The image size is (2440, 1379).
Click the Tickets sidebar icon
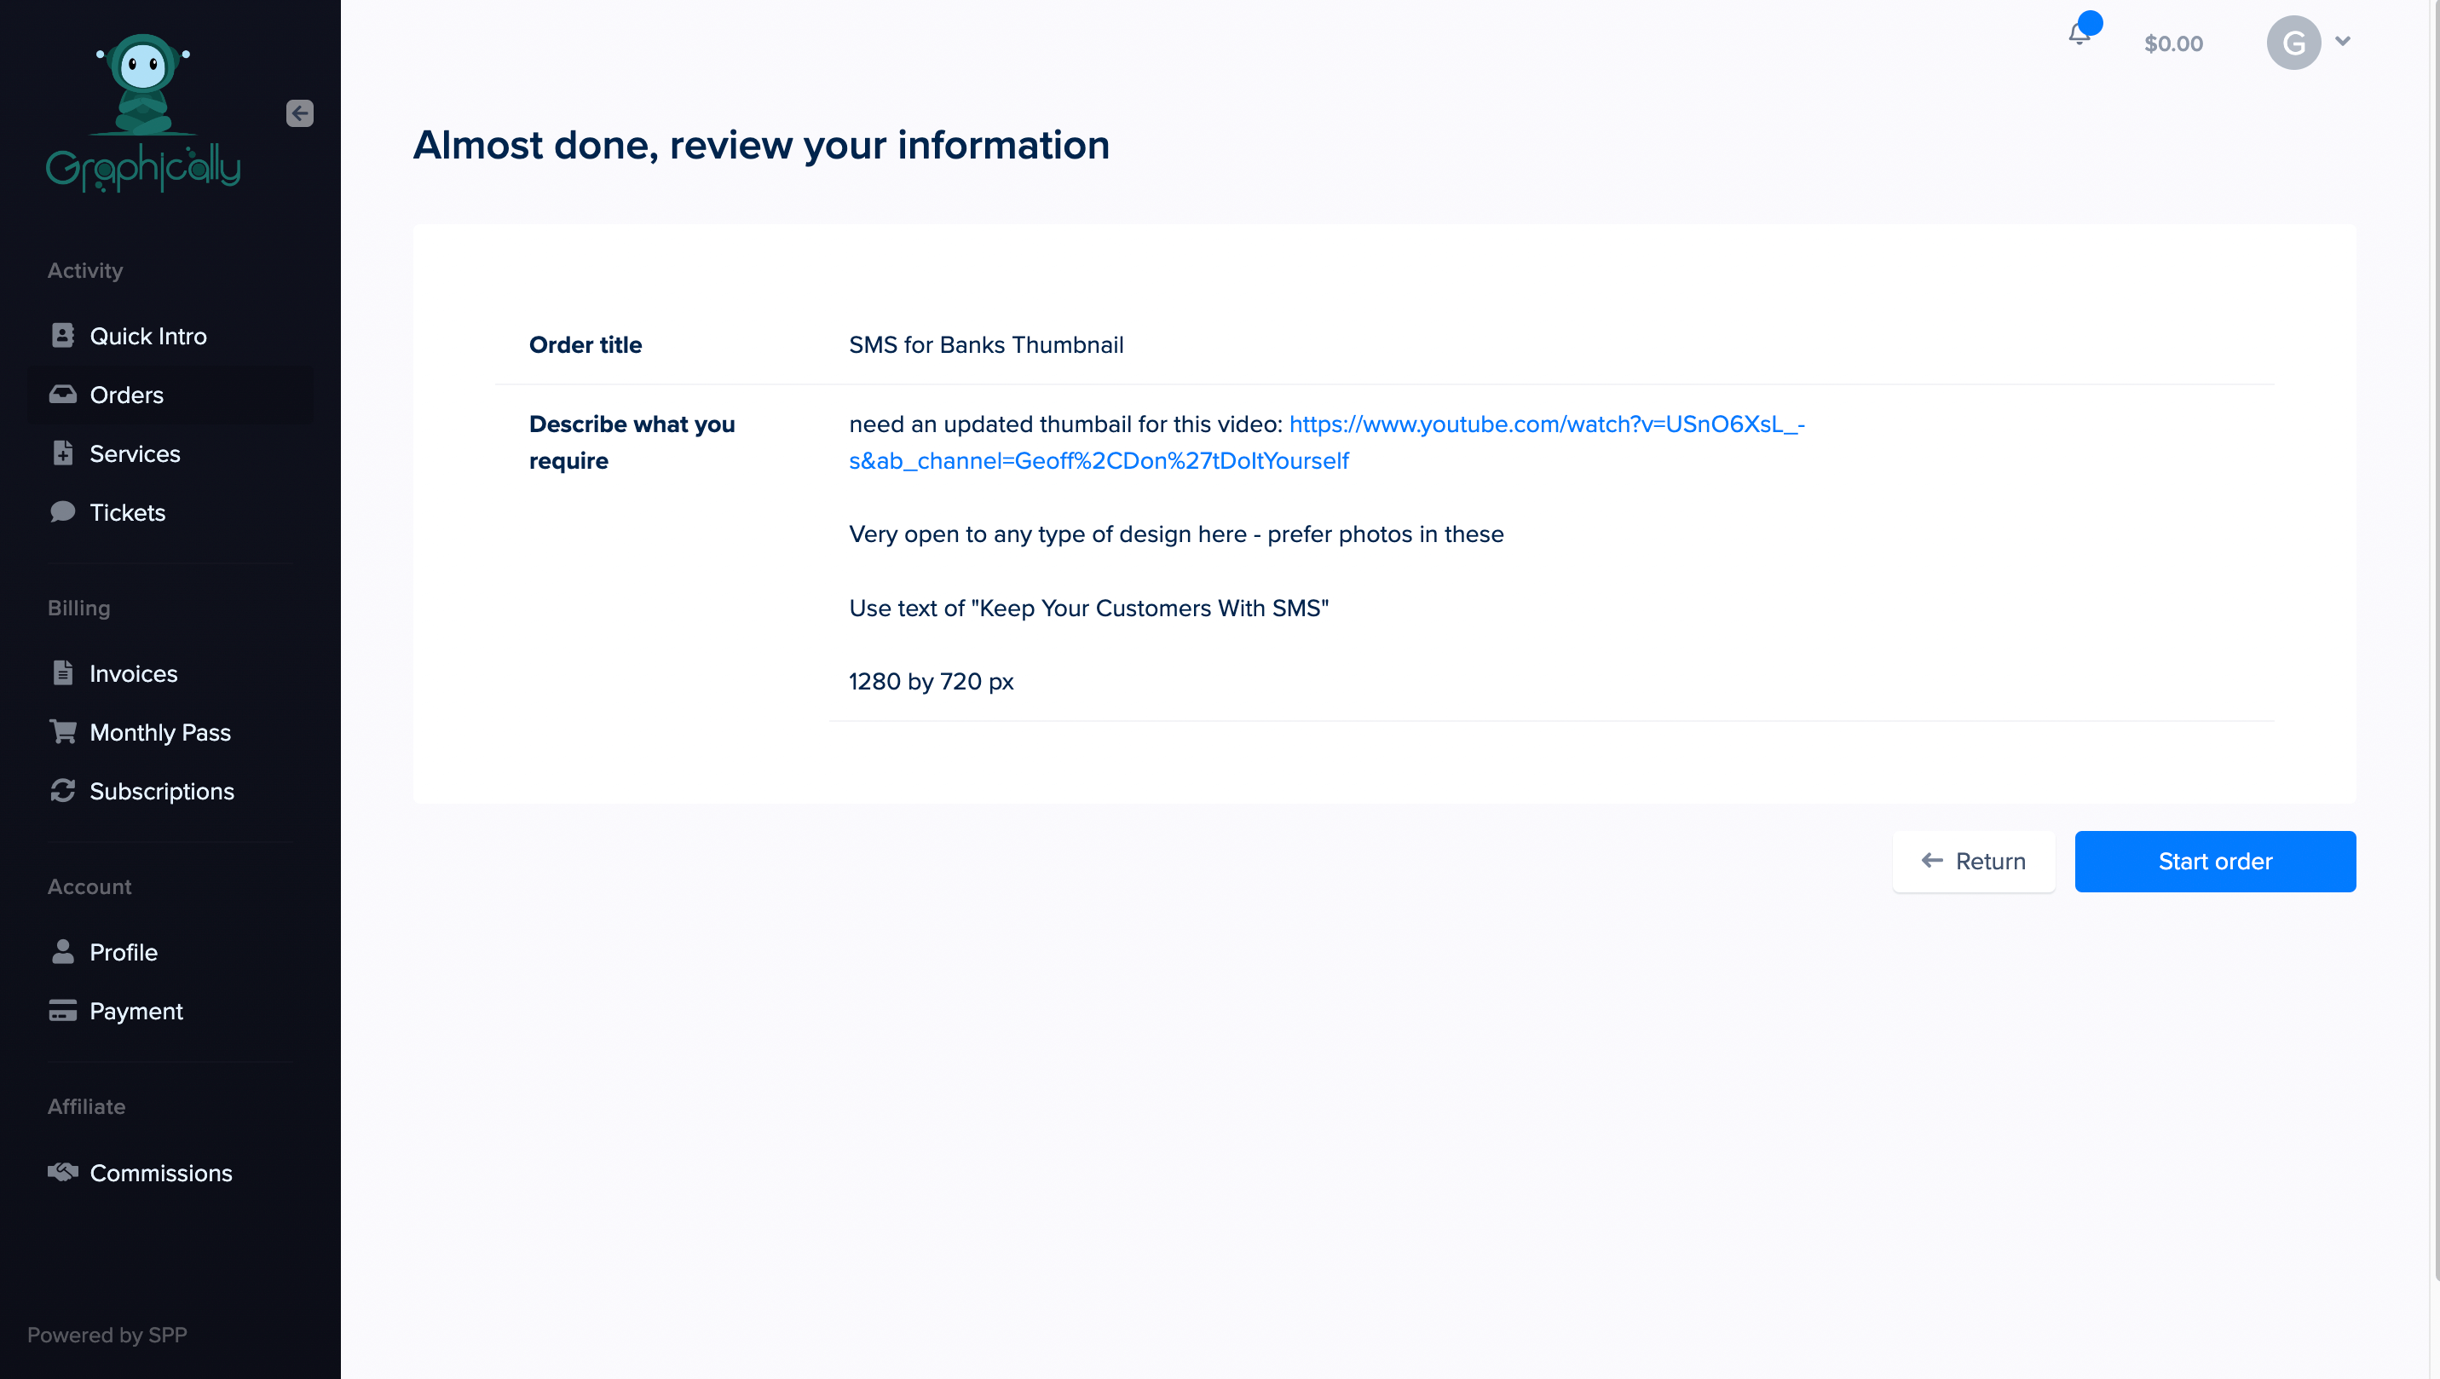(x=62, y=513)
